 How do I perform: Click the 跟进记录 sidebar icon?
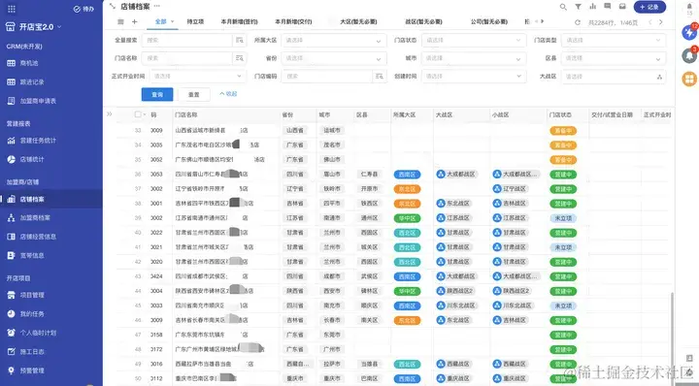[x=11, y=81]
